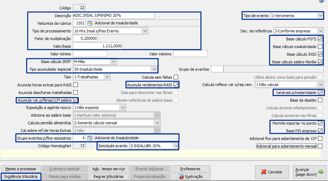Toggle Base cálculo FGTS checkbox
The image size is (328, 181).
point(320,39)
